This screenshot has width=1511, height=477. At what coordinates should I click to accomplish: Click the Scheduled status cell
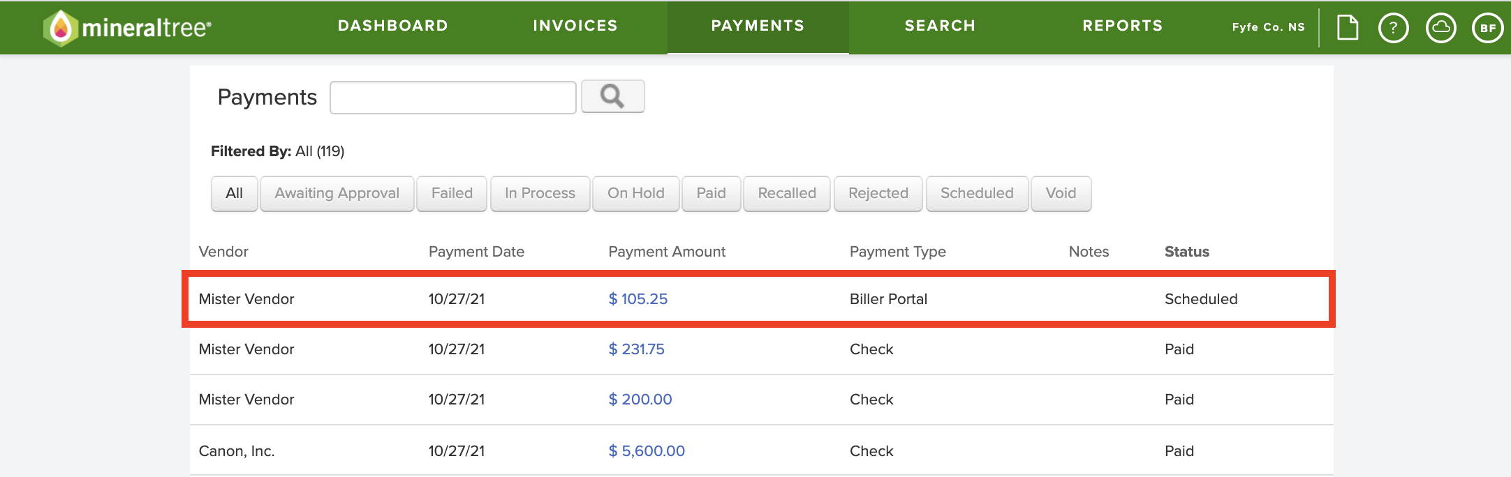[1201, 299]
